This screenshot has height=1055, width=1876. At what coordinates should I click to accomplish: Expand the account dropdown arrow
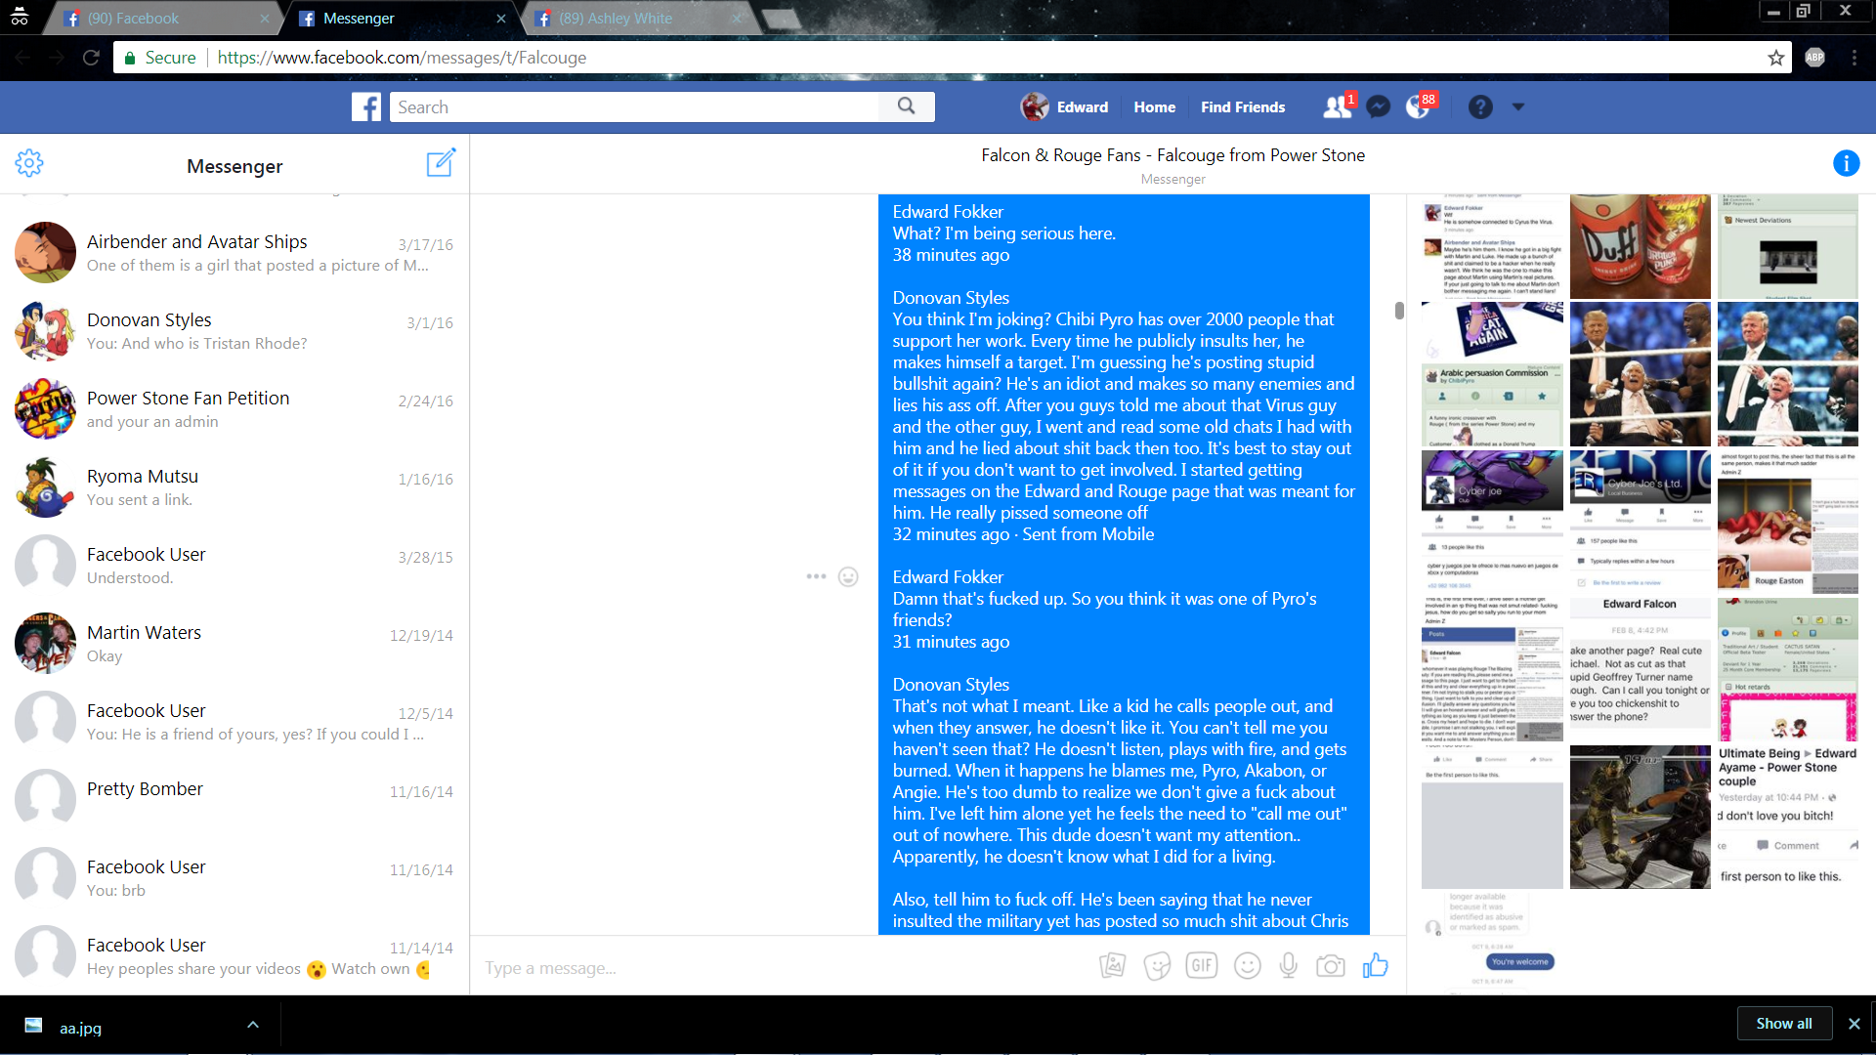point(1518,107)
